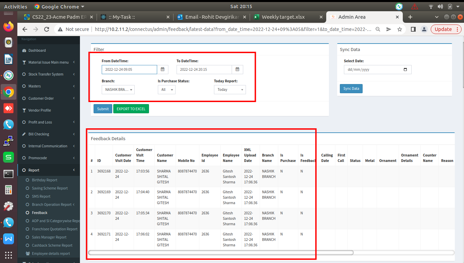Expand the Profit and Loss menu
This screenshot has height=263, width=464.
pos(49,122)
